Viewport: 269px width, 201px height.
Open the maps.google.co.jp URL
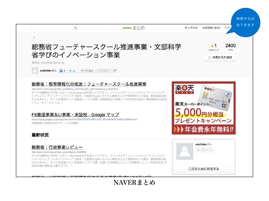pos(84,120)
